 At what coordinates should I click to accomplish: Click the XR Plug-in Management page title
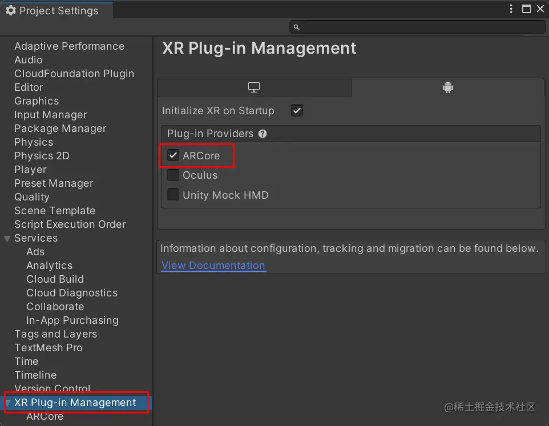[x=259, y=48]
